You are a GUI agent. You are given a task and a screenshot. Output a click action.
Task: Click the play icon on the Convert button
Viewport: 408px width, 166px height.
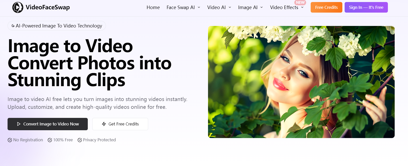pyautogui.click(x=19, y=124)
